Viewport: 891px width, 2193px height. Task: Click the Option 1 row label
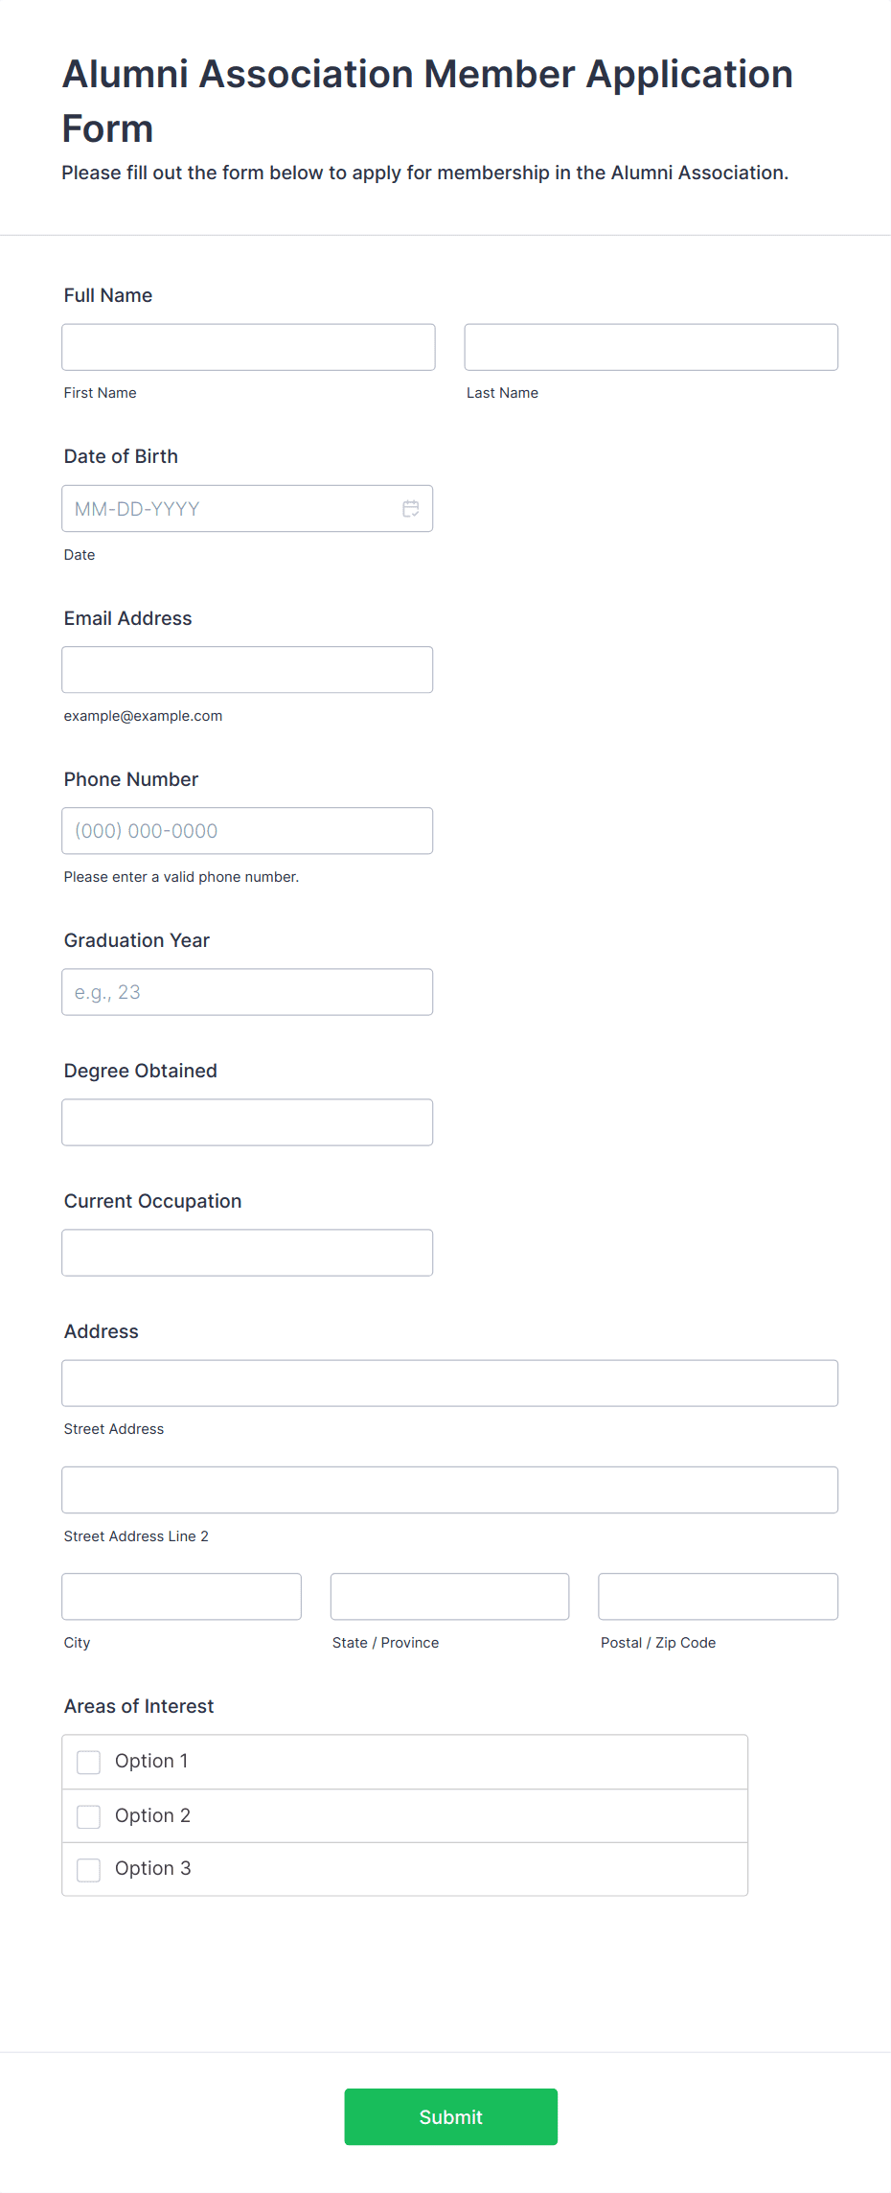(x=151, y=1761)
